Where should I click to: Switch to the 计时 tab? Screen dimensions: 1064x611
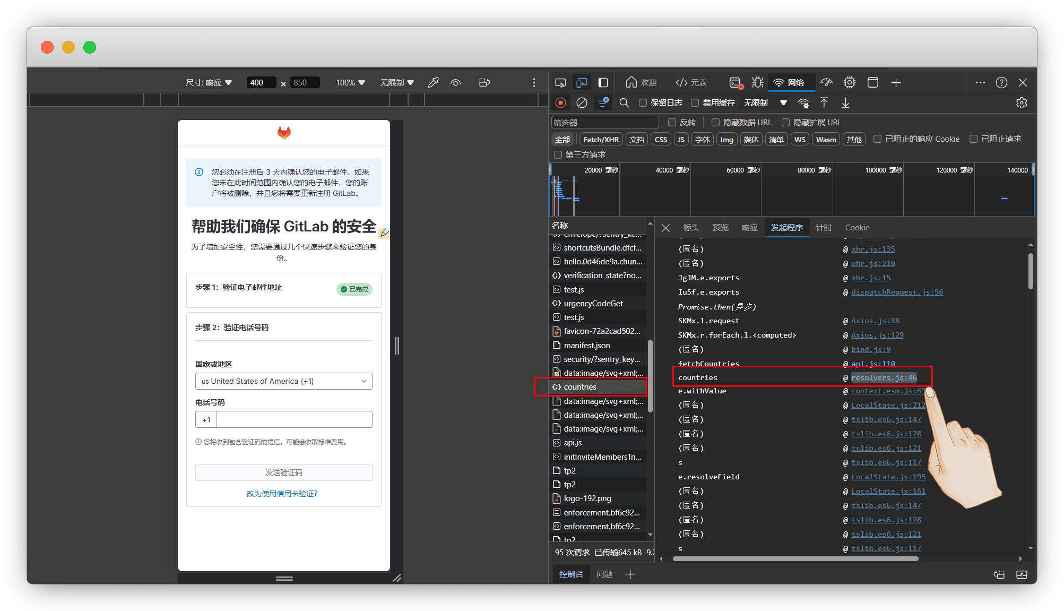coord(824,228)
